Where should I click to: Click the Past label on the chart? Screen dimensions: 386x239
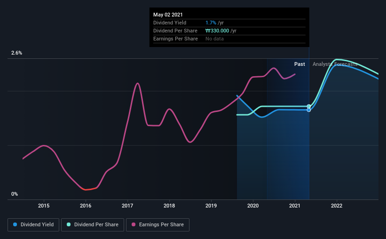[x=299, y=64]
